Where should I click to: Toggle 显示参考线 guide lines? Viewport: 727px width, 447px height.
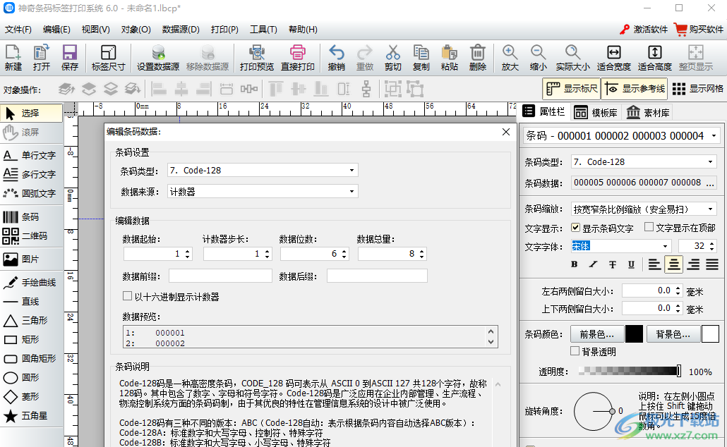635,88
